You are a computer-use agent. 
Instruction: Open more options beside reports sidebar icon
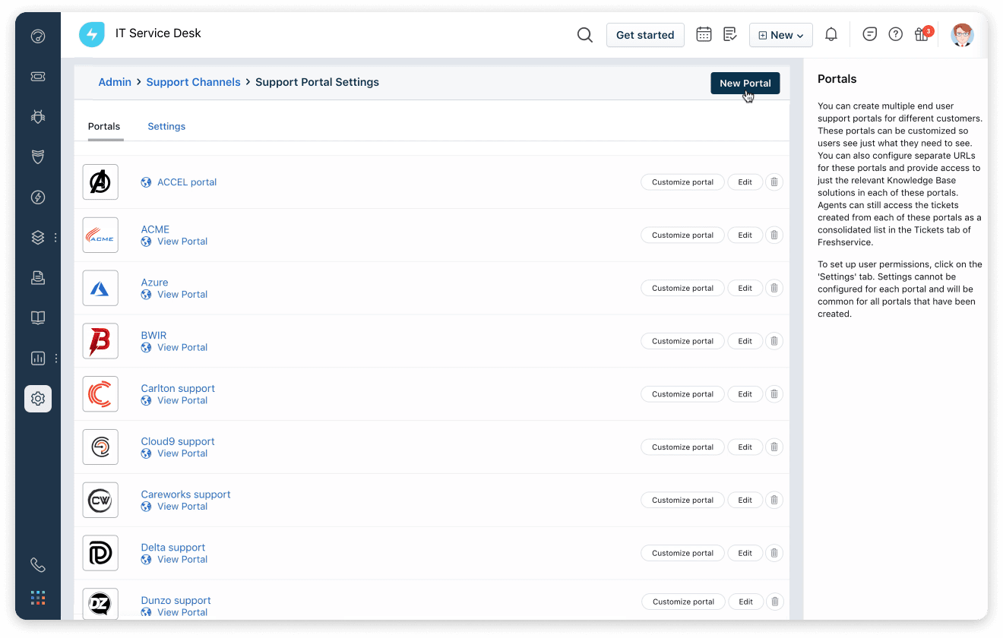pyautogui.click(x=55, y=358)
